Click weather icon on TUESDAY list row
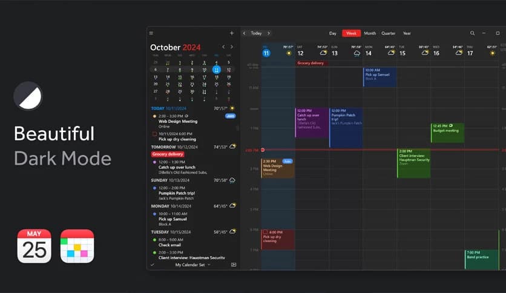The width and height of the screenshot is (506, 293). (232, 231)
